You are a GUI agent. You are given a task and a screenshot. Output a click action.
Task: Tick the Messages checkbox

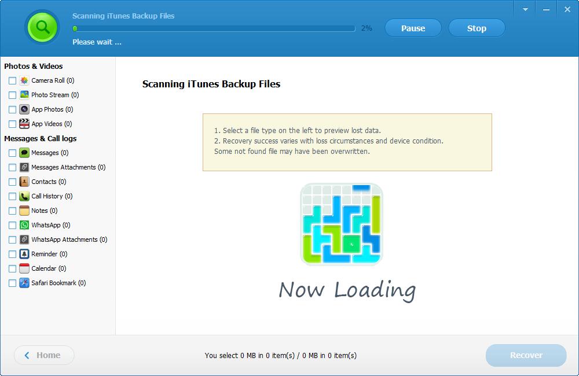[13, 153]
